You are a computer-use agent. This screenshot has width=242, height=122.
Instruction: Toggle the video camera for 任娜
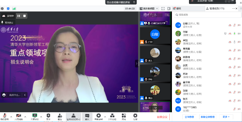tap(239, 33)
